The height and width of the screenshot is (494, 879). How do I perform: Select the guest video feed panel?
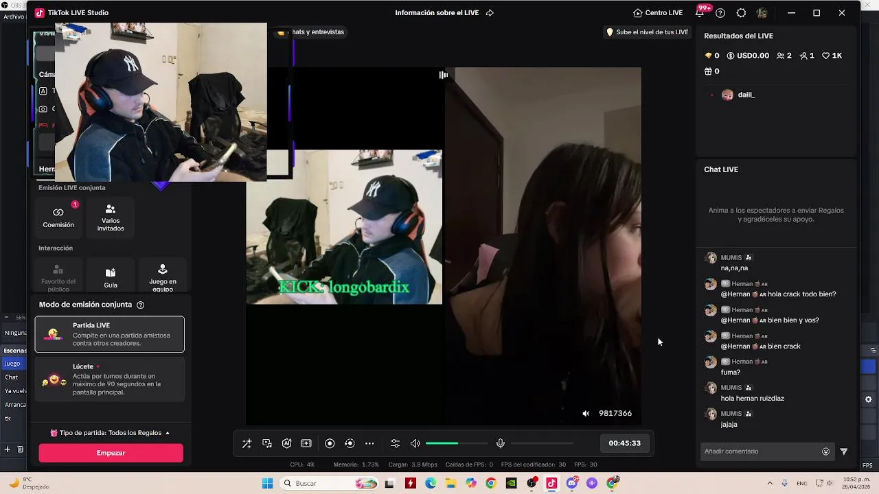click(x=543, y=246)
